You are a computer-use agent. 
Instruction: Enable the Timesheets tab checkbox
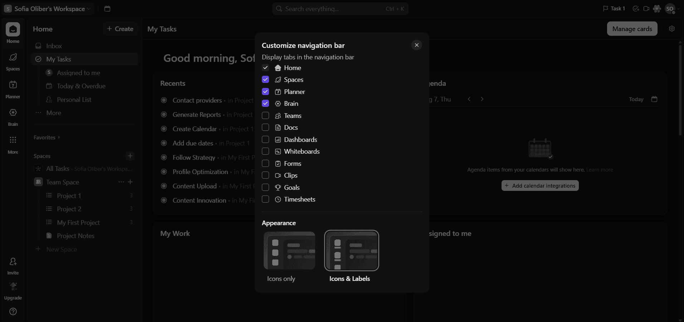(265, 199)
